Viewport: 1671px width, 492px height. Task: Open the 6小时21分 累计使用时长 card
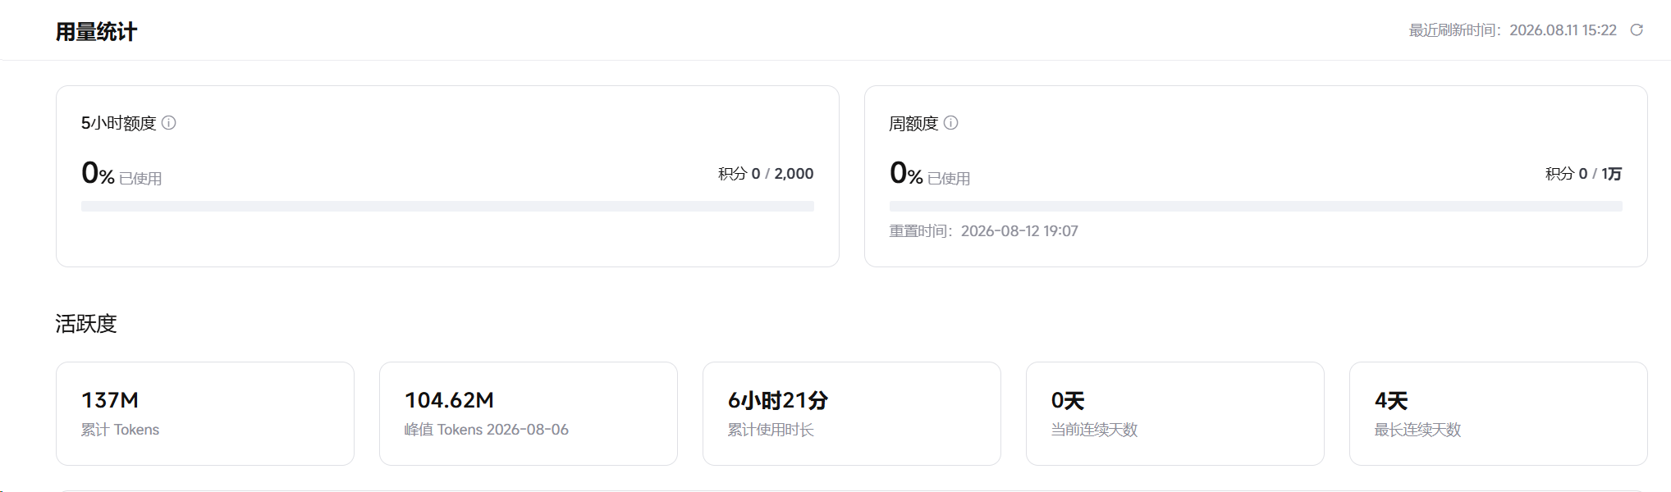pyautogui.click(x=852, y=414)
